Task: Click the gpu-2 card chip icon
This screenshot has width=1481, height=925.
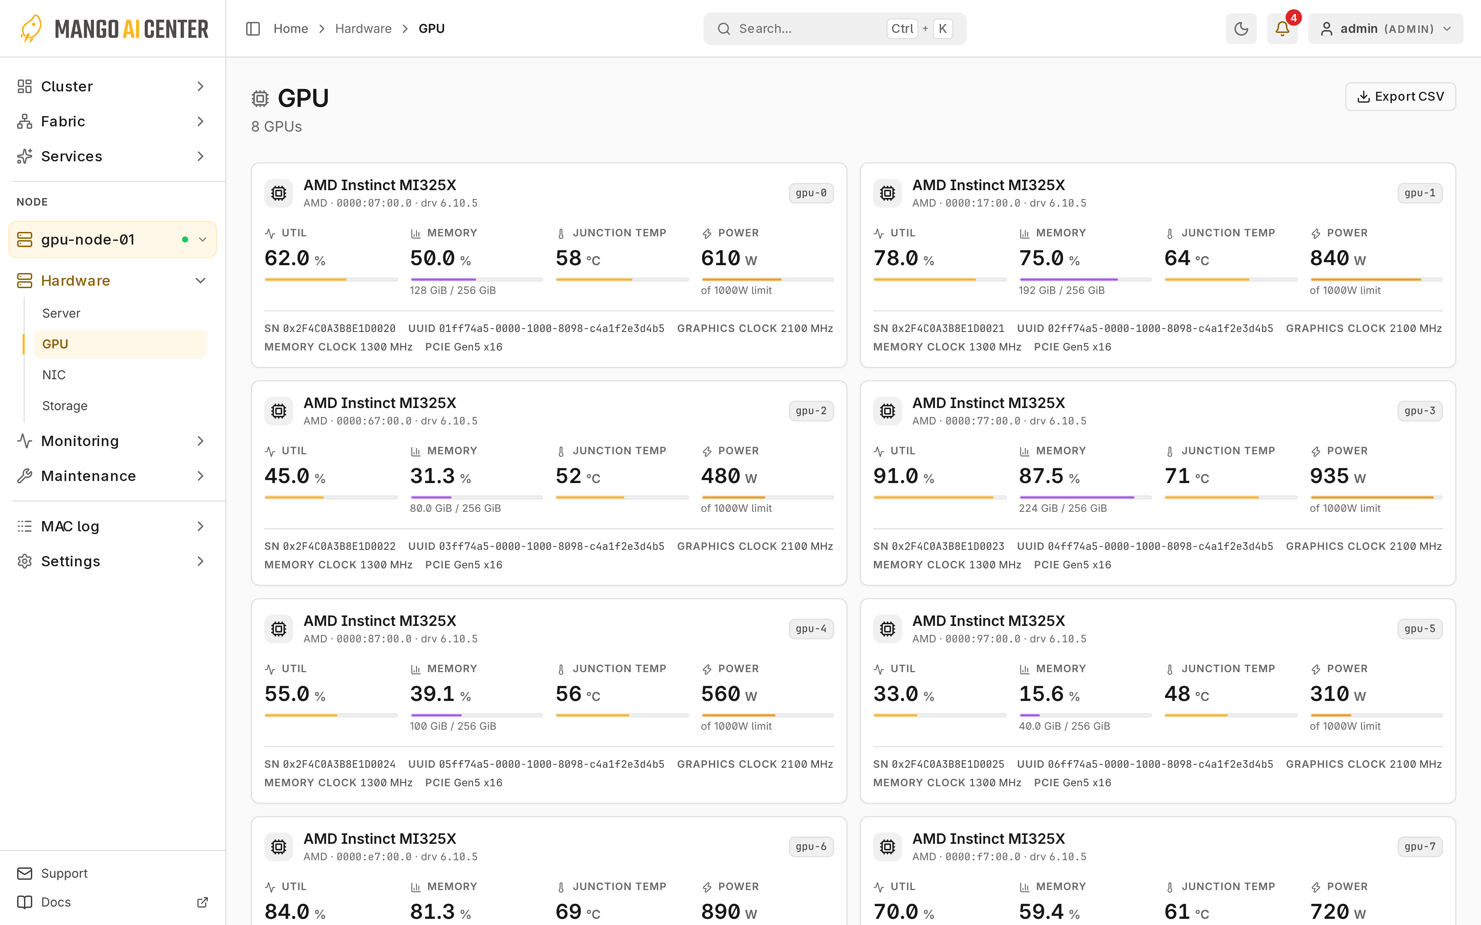Action: 278,411
